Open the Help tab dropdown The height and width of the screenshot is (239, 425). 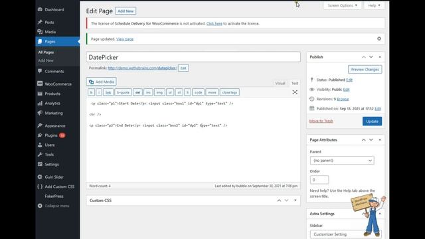click(374, 5)
